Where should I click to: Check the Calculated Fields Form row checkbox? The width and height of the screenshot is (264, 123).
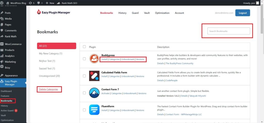[84, 76]
